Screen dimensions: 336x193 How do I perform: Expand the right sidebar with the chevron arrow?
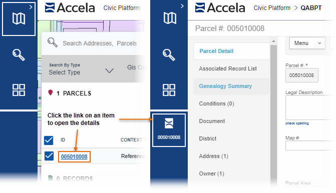tap(182, 6)
